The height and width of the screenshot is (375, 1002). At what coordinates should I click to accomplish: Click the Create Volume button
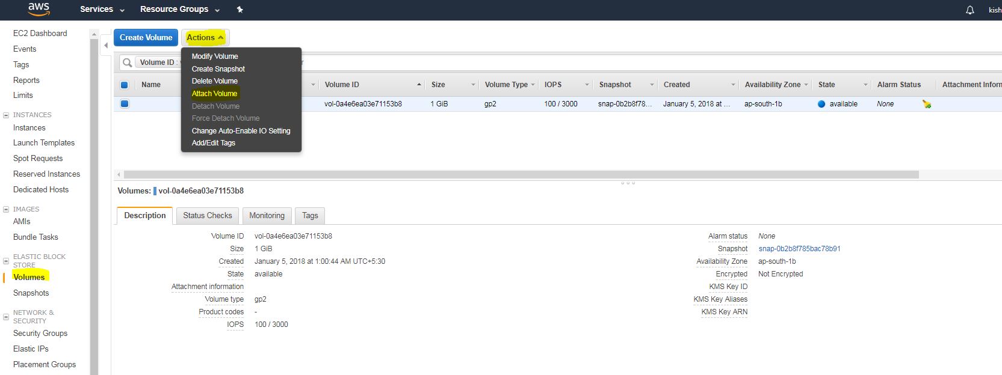[x=146, y=37]
